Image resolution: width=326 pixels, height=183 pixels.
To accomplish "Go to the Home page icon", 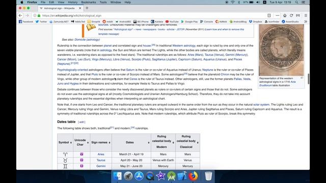I will (x=285, y=16).
